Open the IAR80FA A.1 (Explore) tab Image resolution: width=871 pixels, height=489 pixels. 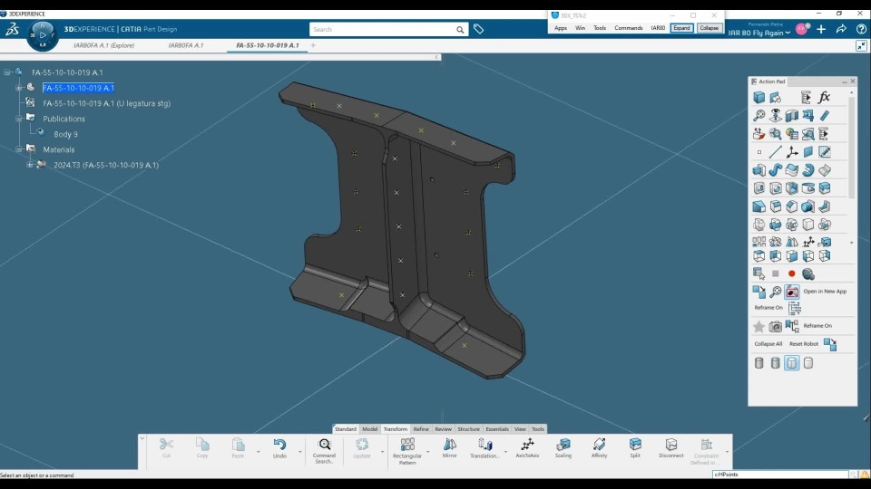pos(103,45)
